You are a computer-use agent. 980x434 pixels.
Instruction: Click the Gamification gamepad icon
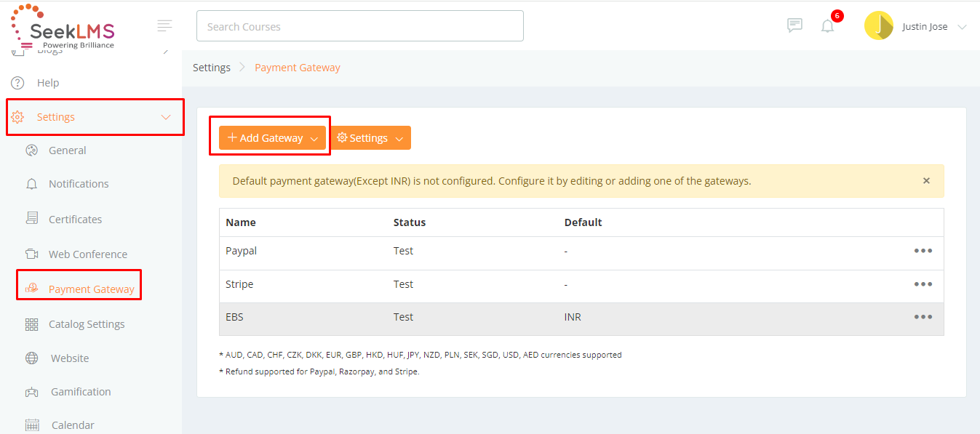(31, 392)
